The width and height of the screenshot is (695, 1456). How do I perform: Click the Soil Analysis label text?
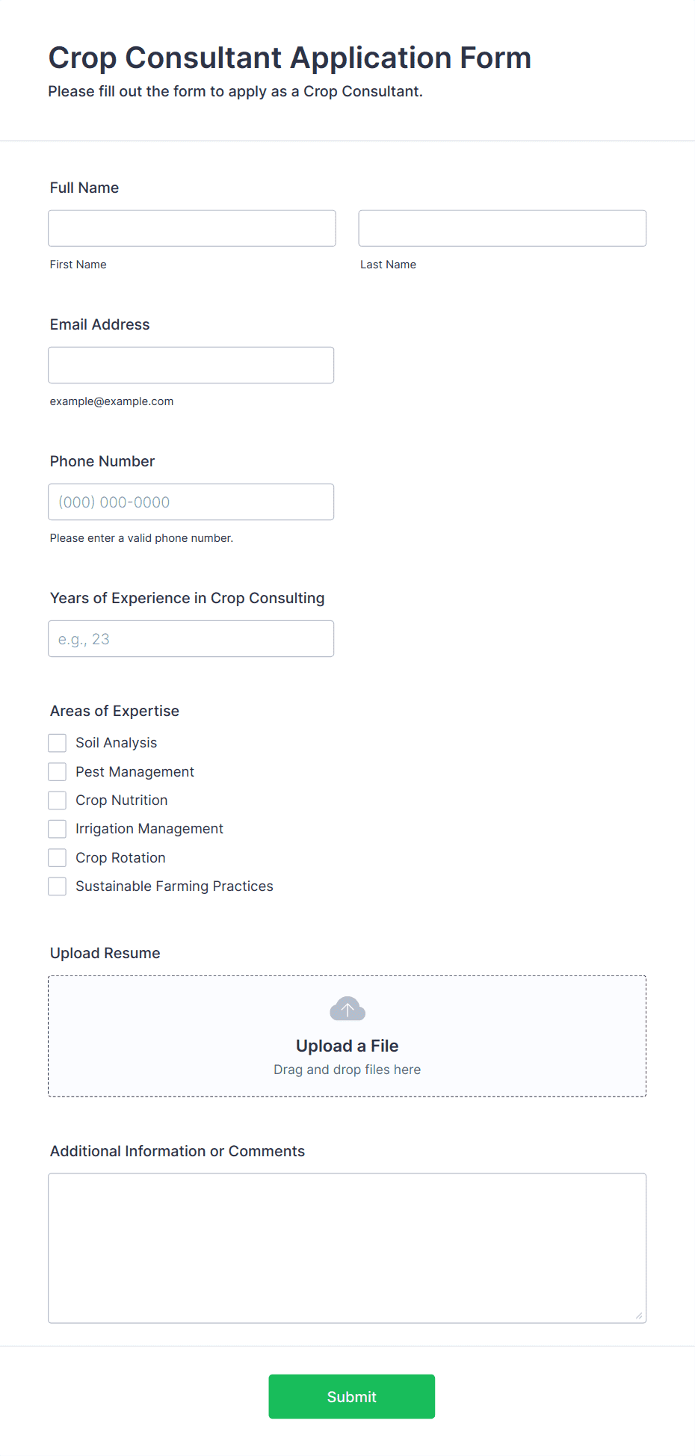117,743
